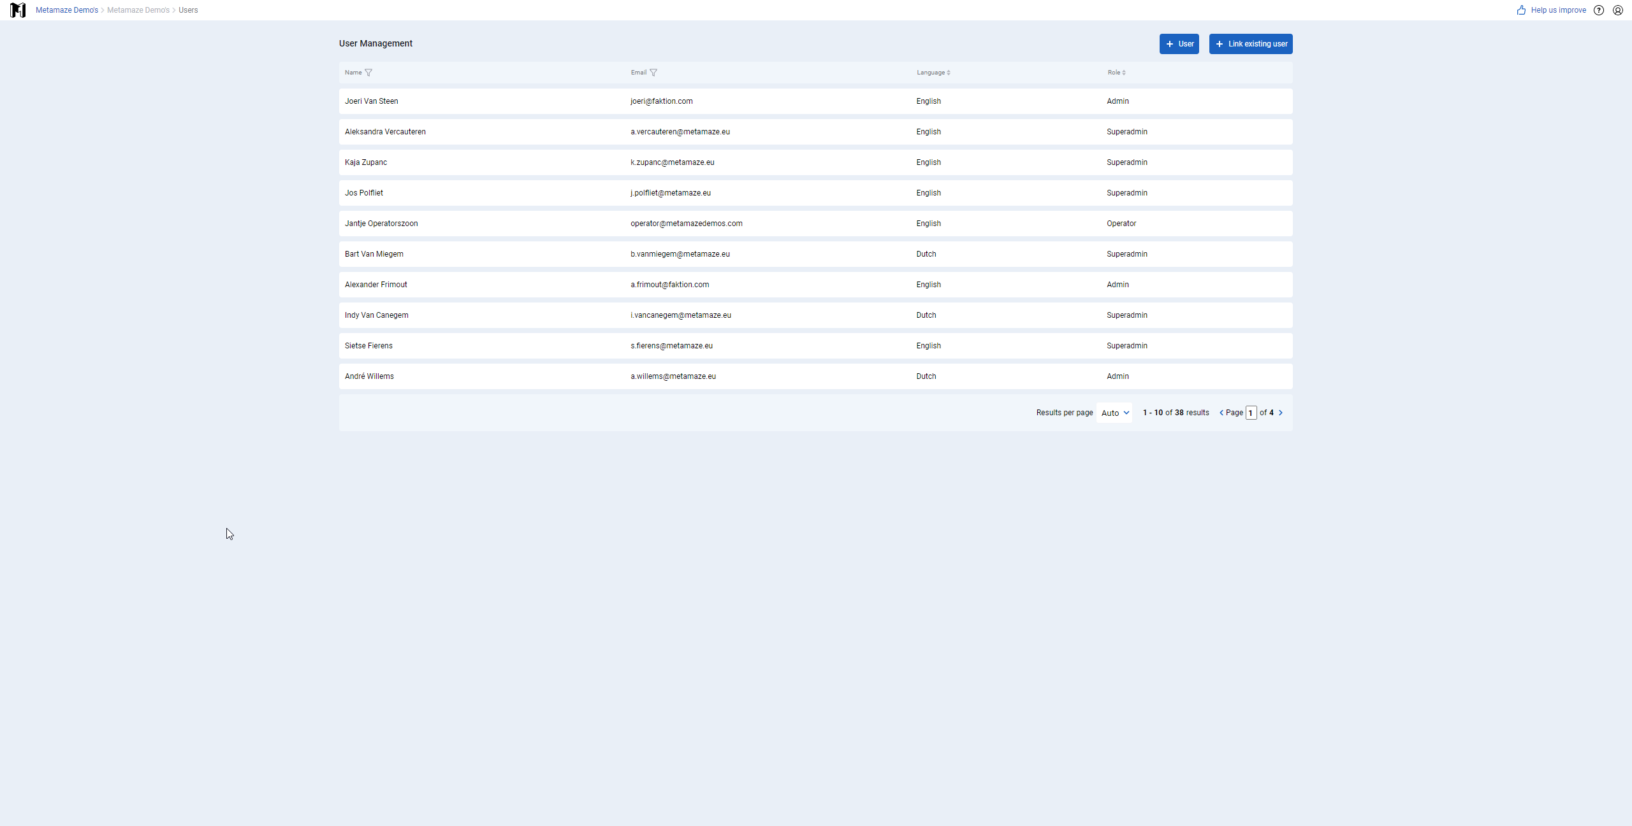1632x826 pixels.
Task: Click Admin role for André Willems
Action: [1118, 376]
